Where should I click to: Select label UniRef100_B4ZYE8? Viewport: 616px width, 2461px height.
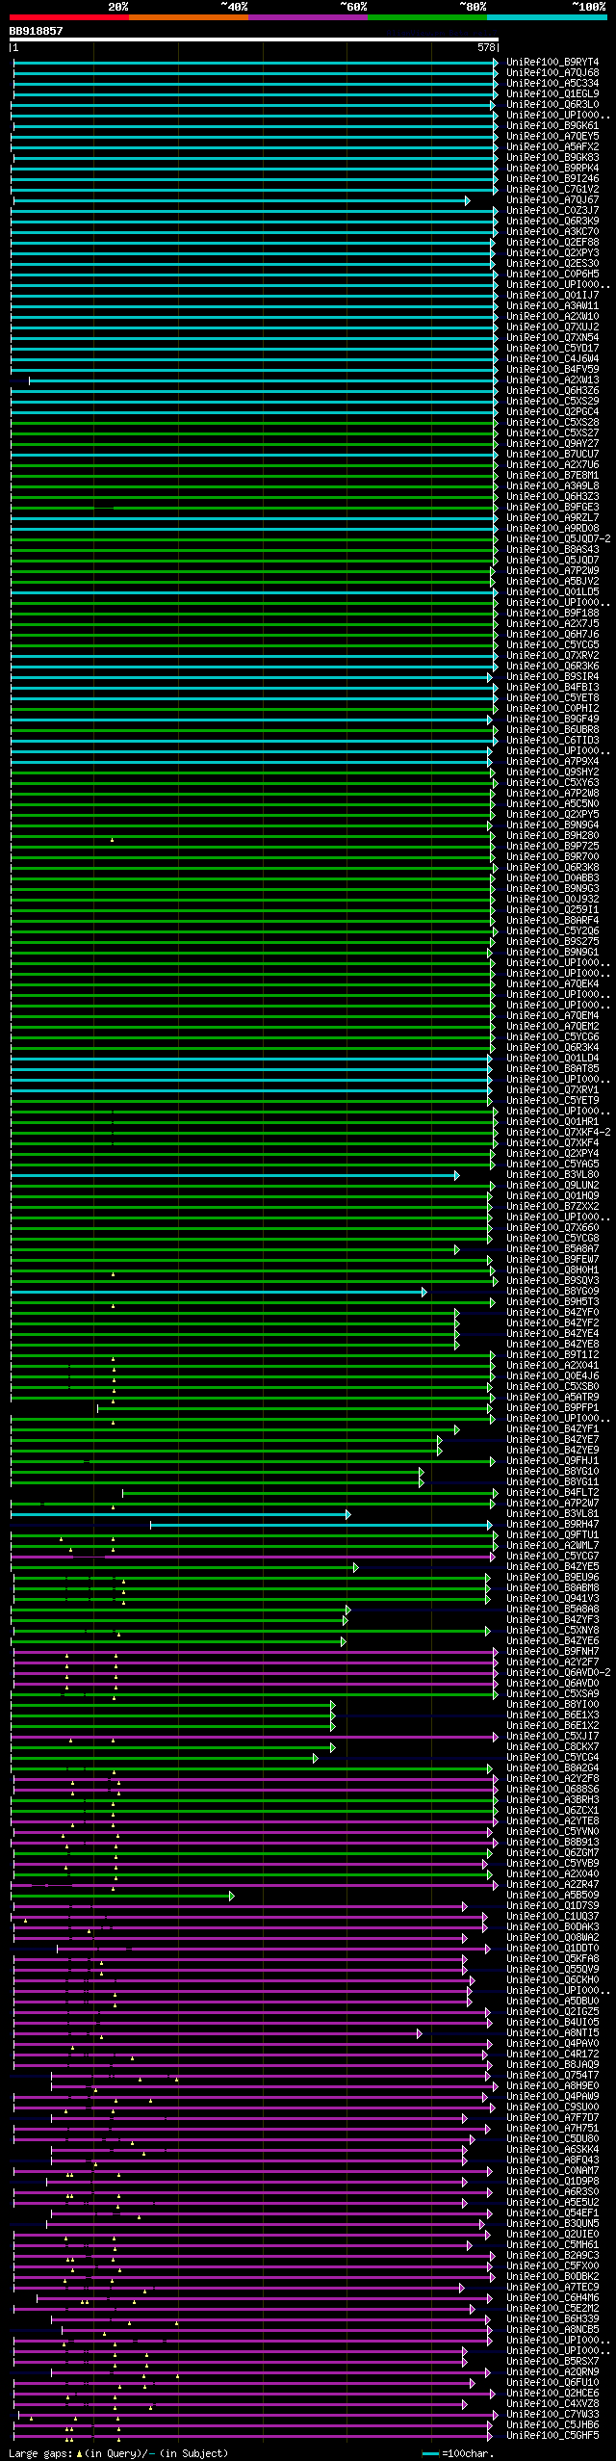pos(552,1345)
